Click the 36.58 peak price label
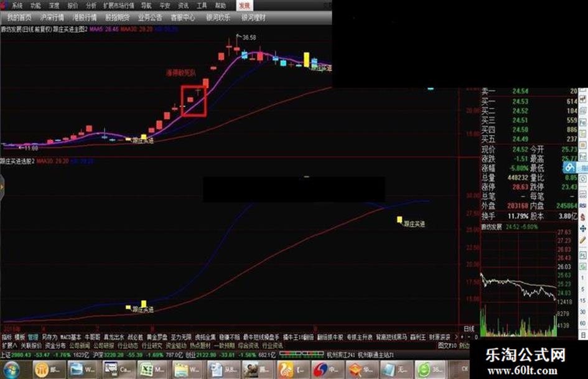This screenshot has height=379, width=588. [249, 37]
